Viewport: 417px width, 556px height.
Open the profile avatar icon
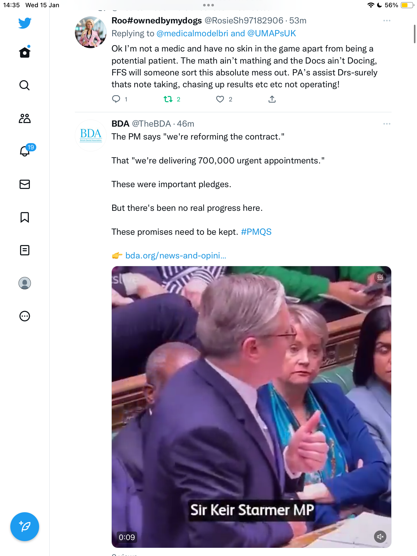click(25, 283)
